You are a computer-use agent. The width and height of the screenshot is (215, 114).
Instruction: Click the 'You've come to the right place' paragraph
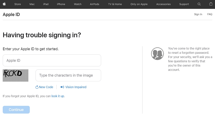[x=190, y=59]
